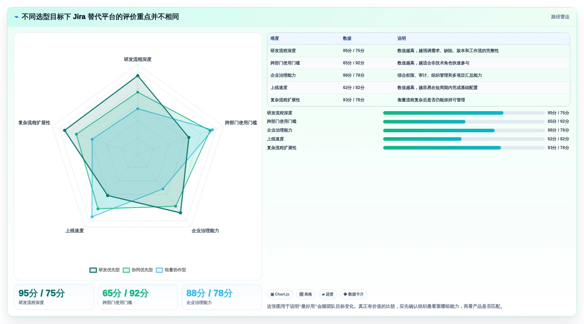Click the 复杂流程扩展性 progress bar
This screenshot has height=324, width=584.
point(464,148)
